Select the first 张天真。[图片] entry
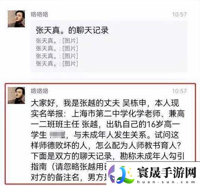This screenshot has width=200, height=186. click(x=57, y=41)
